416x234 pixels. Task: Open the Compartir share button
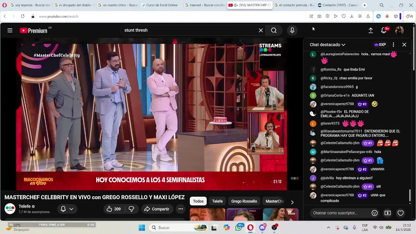point(157,209)
